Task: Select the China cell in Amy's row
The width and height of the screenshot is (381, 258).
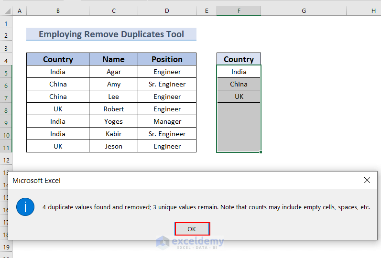Action: [x=58, y=84]
